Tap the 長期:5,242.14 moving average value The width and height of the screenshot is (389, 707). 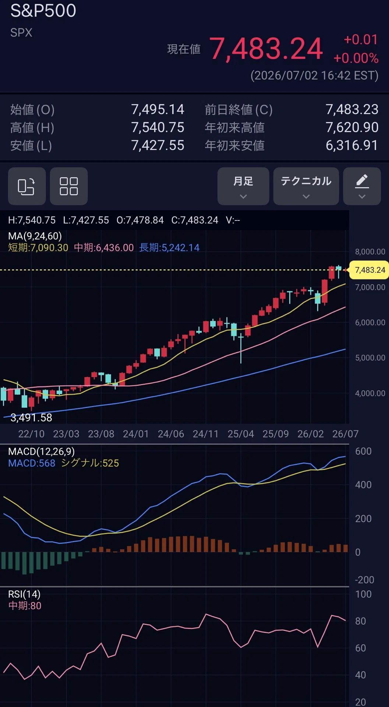point(169,247)
